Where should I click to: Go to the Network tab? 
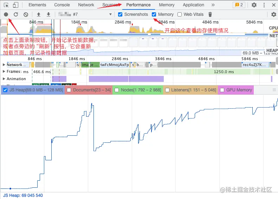tap(86, 5)
